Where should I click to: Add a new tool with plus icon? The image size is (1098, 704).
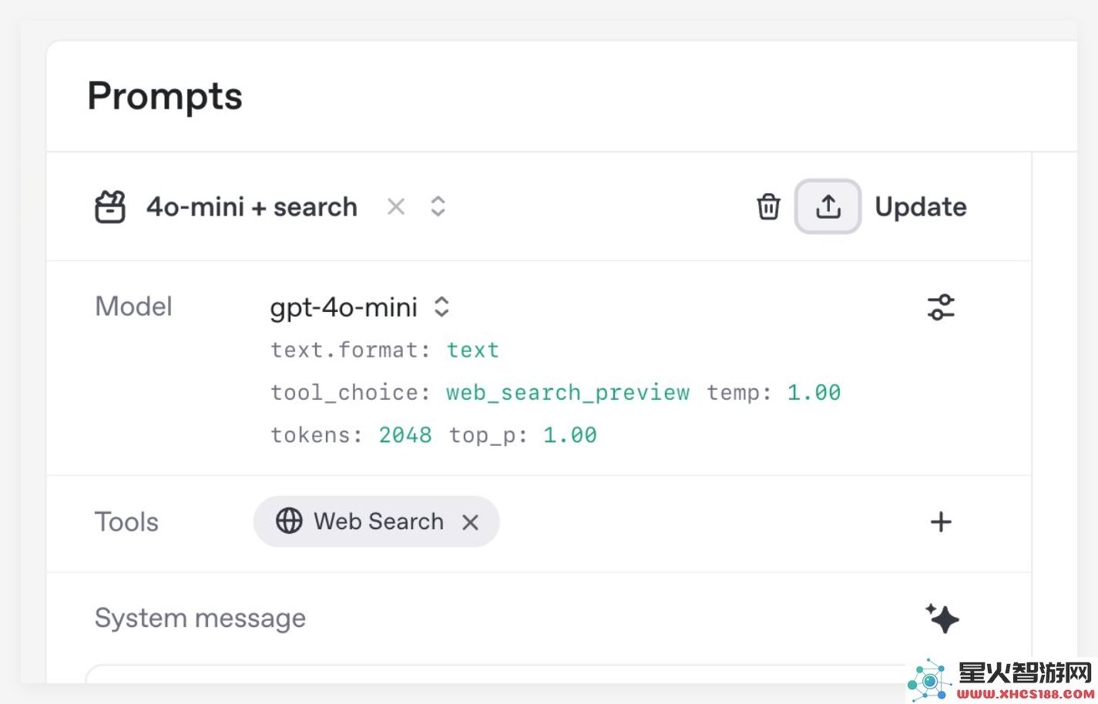click(x=941, y=522)
